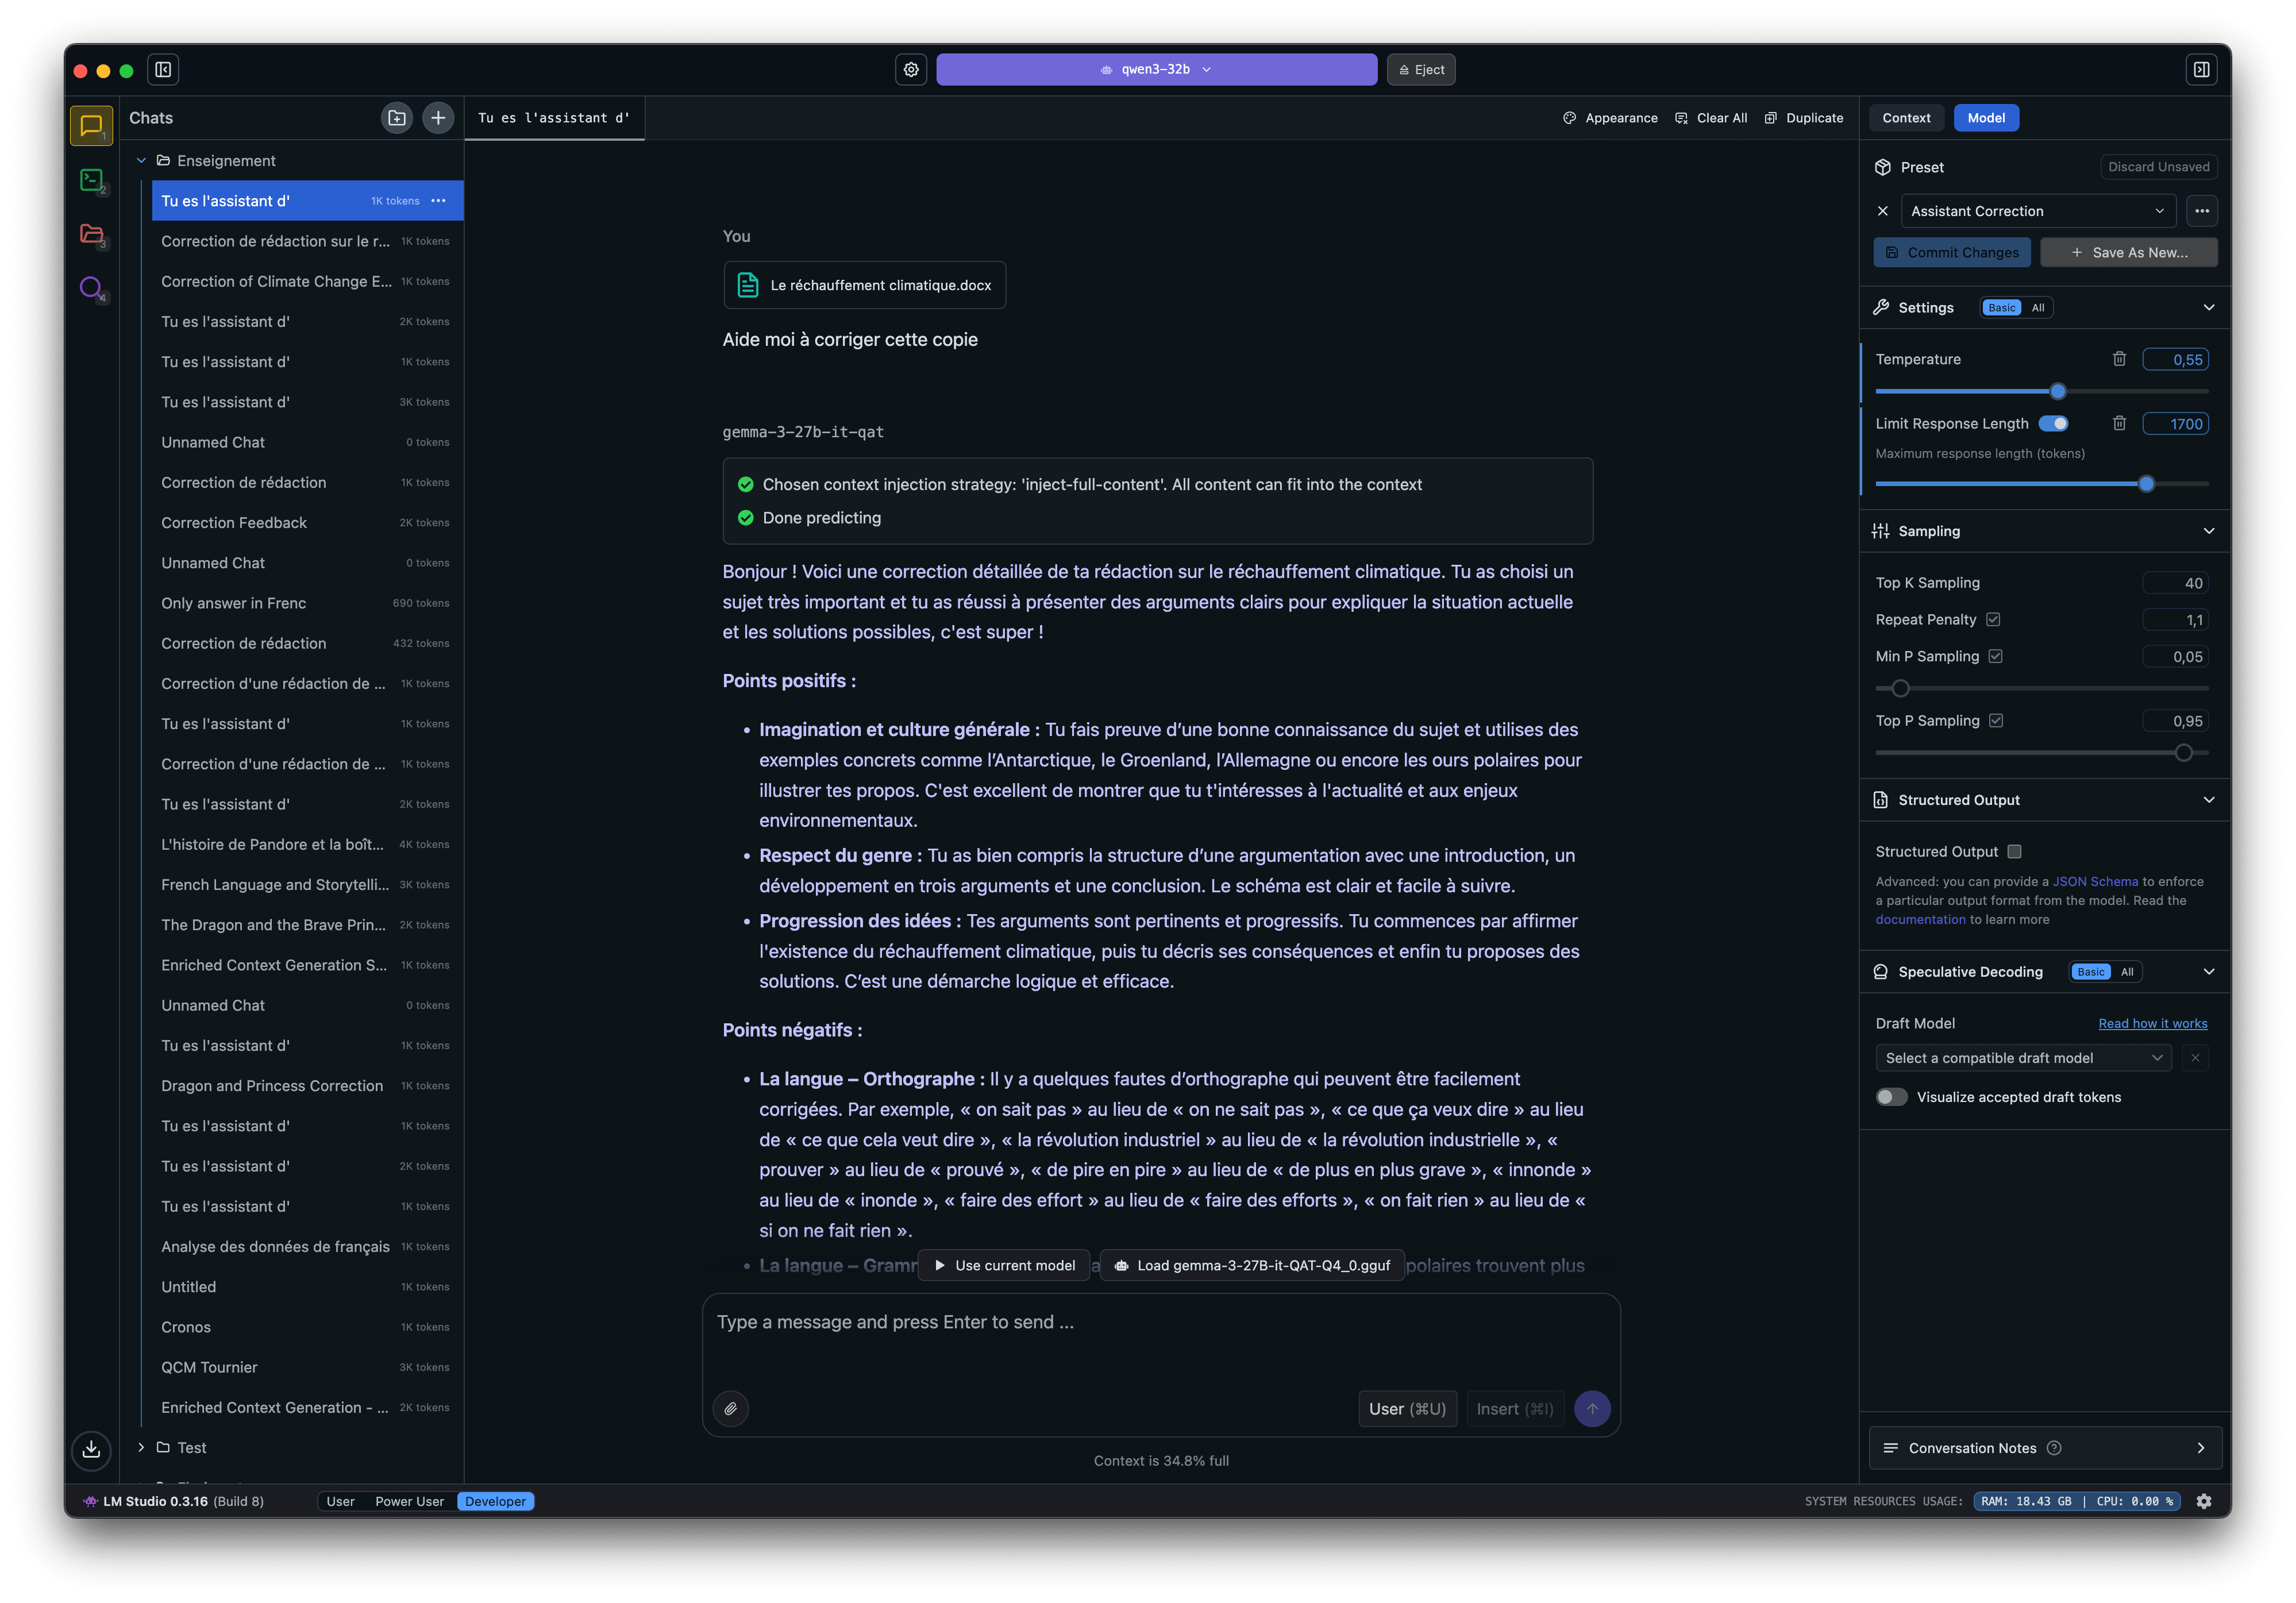Collapse the Sampling section

pos(2209,531)
